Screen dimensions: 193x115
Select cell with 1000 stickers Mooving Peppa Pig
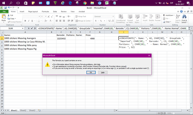(x=25, y=49)
